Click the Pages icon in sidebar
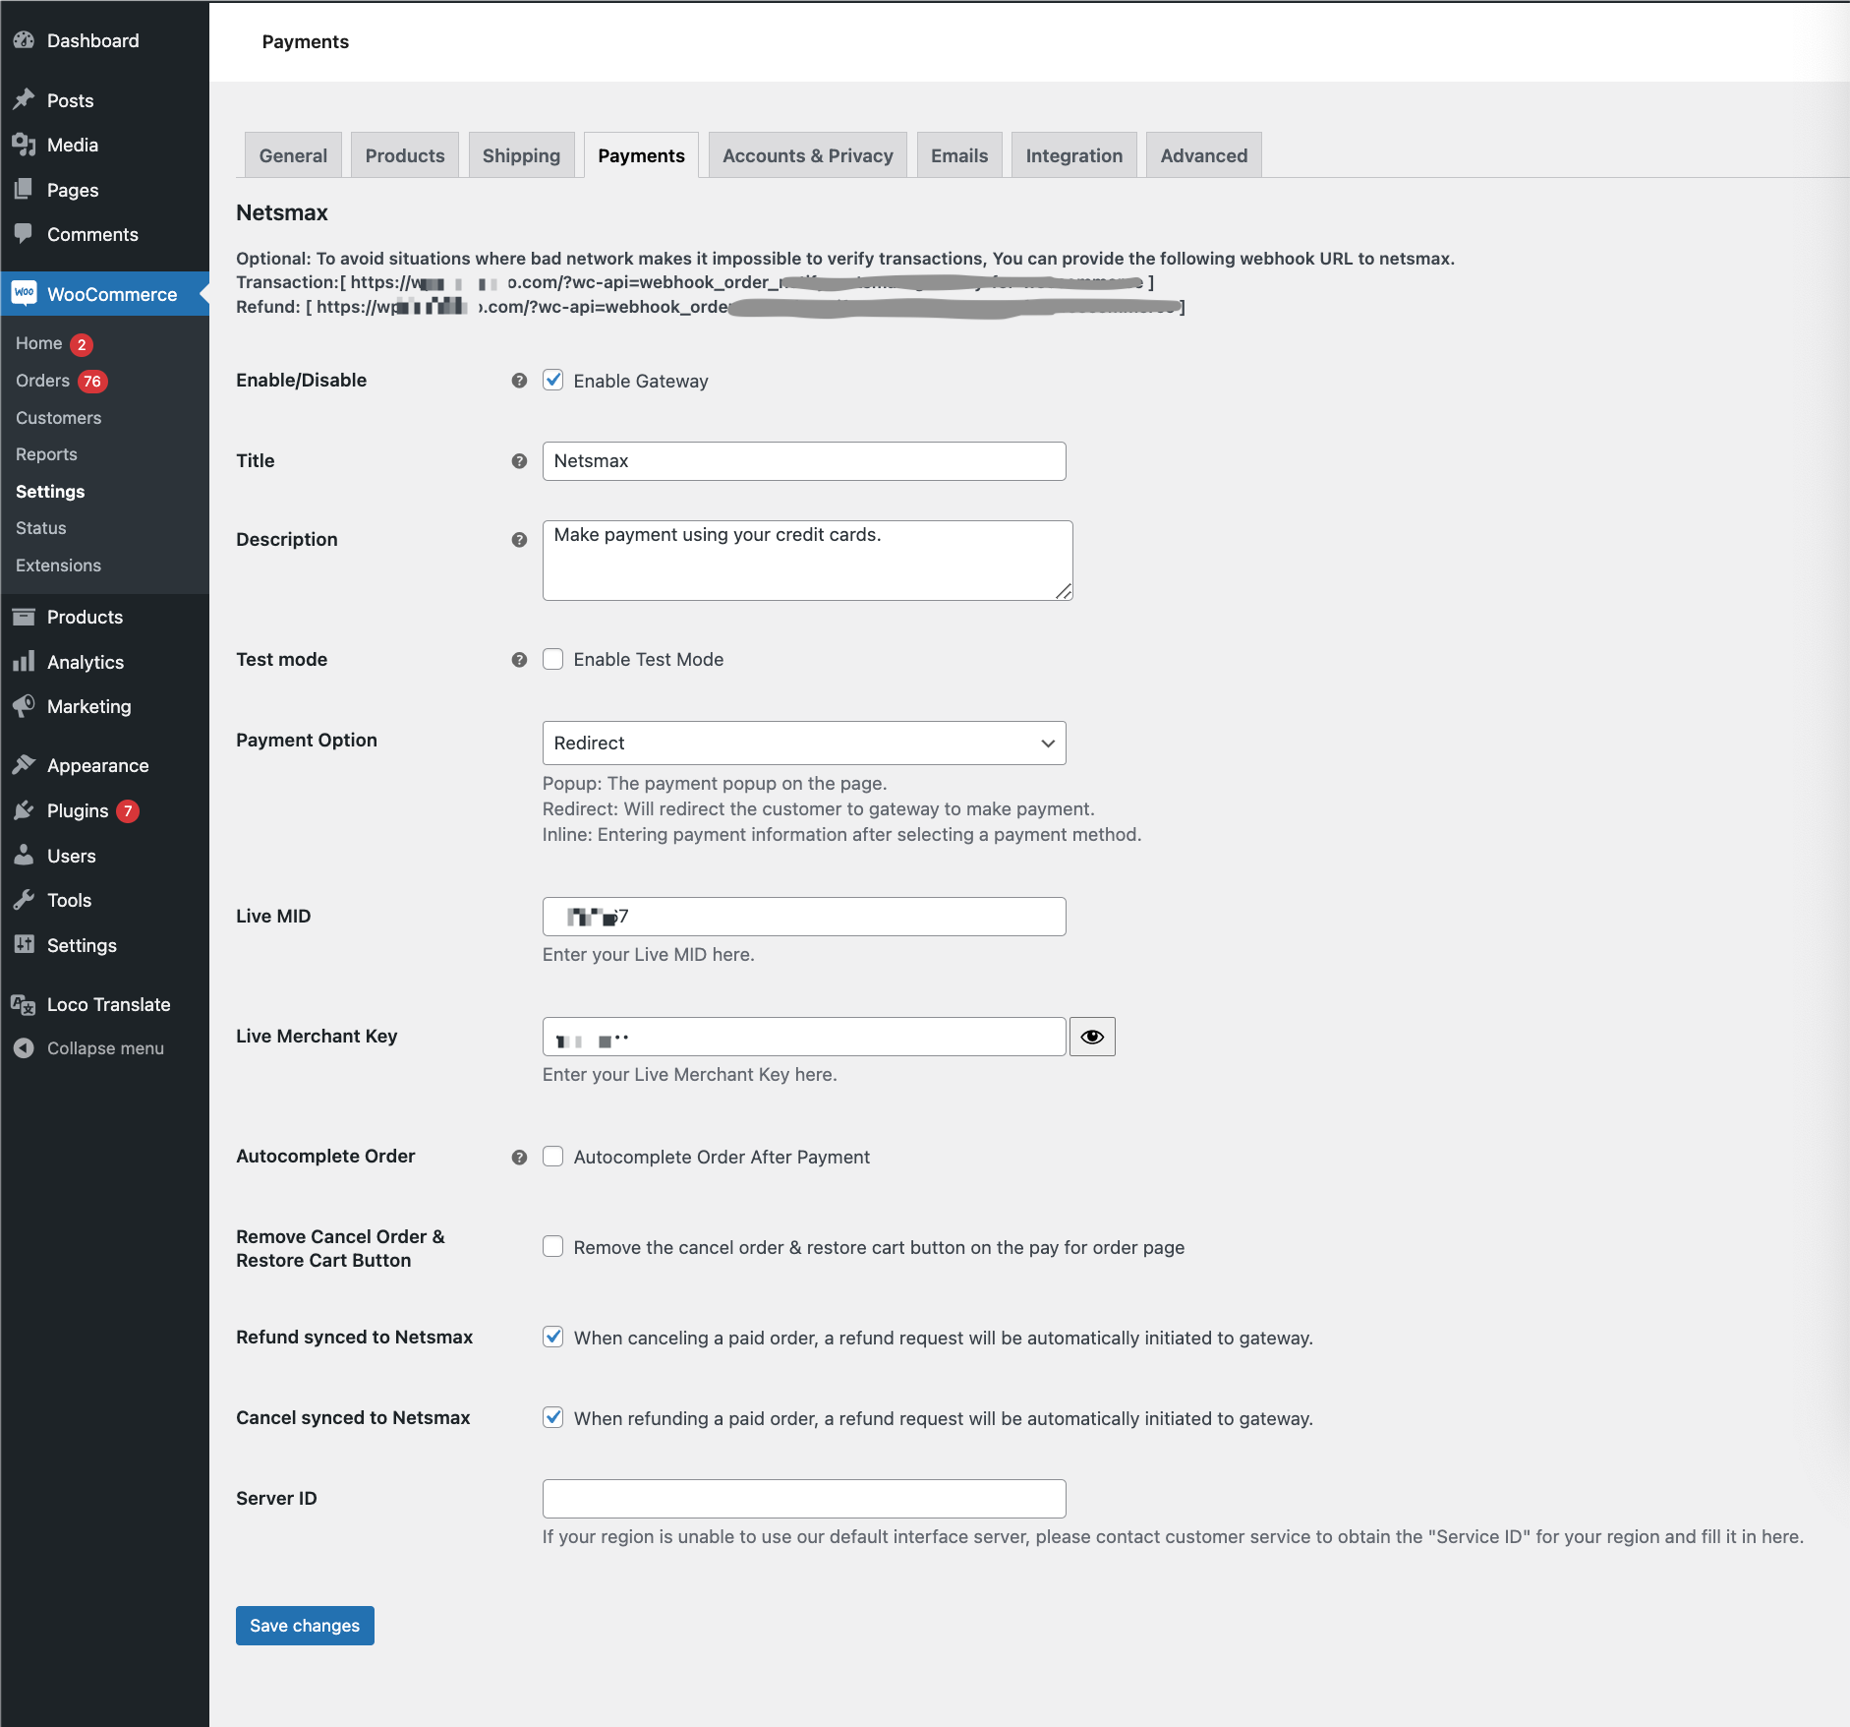 coord(24,190)
